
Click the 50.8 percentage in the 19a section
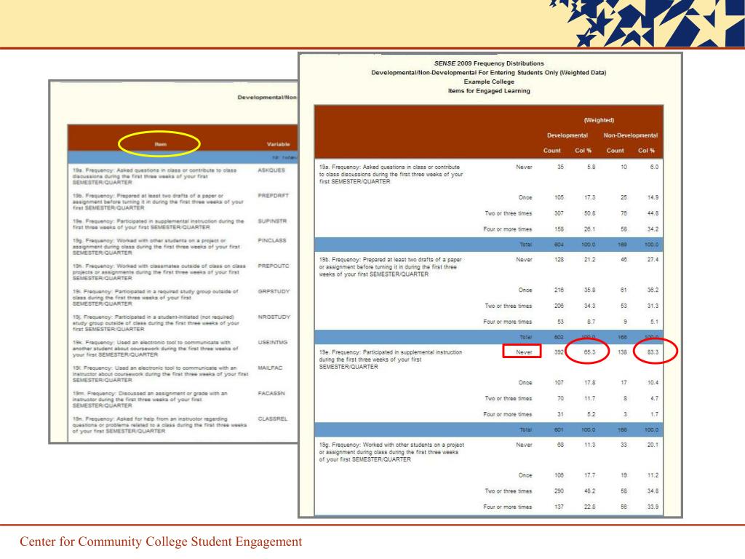pyautogui.click(x=589, y=213)
